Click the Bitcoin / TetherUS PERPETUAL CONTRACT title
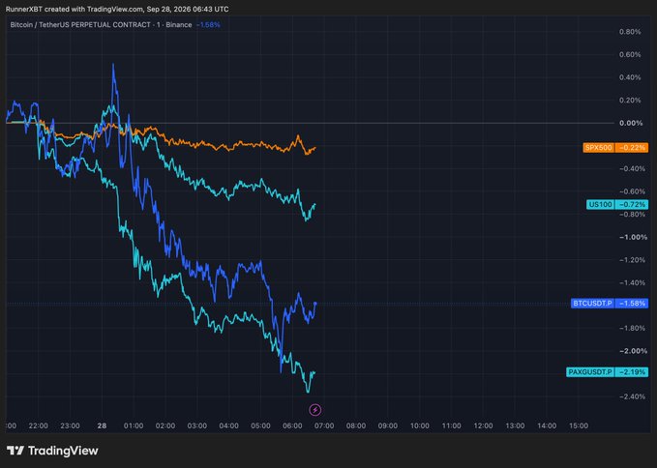The height and width of the screenshot is (468, 657). click(80, 25)
